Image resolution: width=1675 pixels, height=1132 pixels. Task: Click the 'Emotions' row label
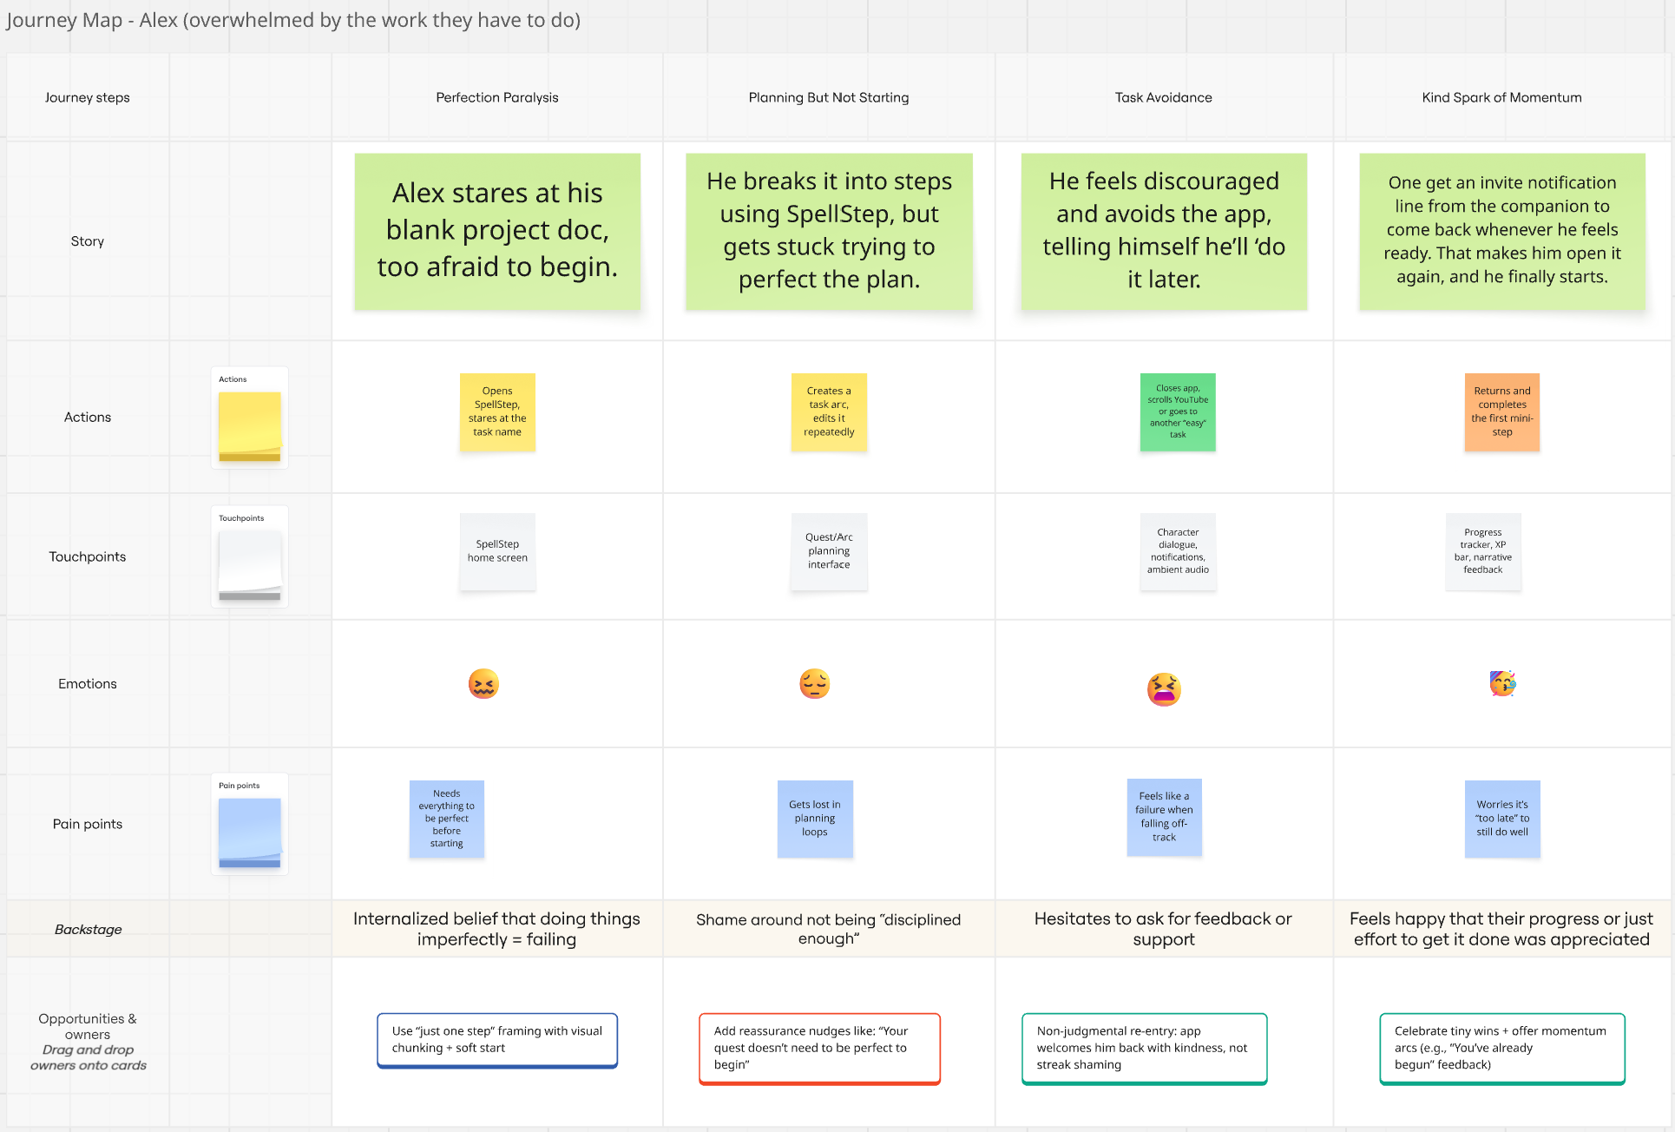coord(88,683)
